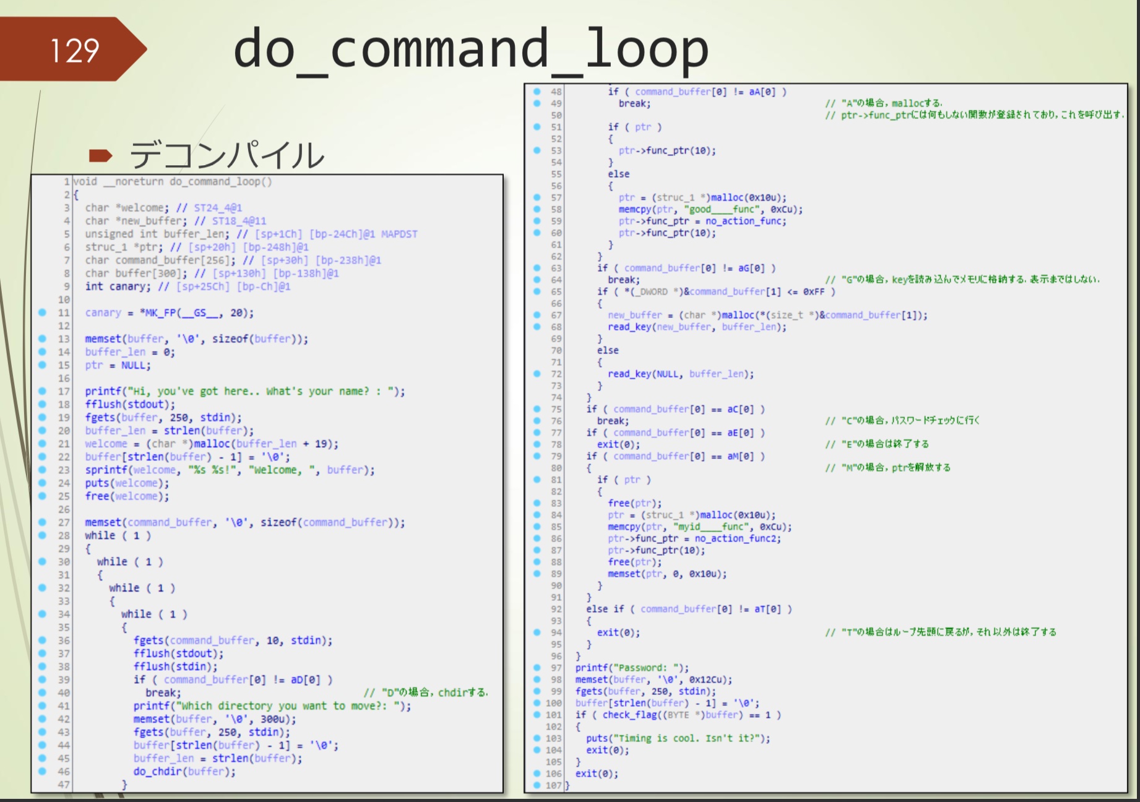This screenshot has height=802, width=1140.
Task: Click memset(buffer, '\0', 0x12Cu); line
Action: coord(654,679)
